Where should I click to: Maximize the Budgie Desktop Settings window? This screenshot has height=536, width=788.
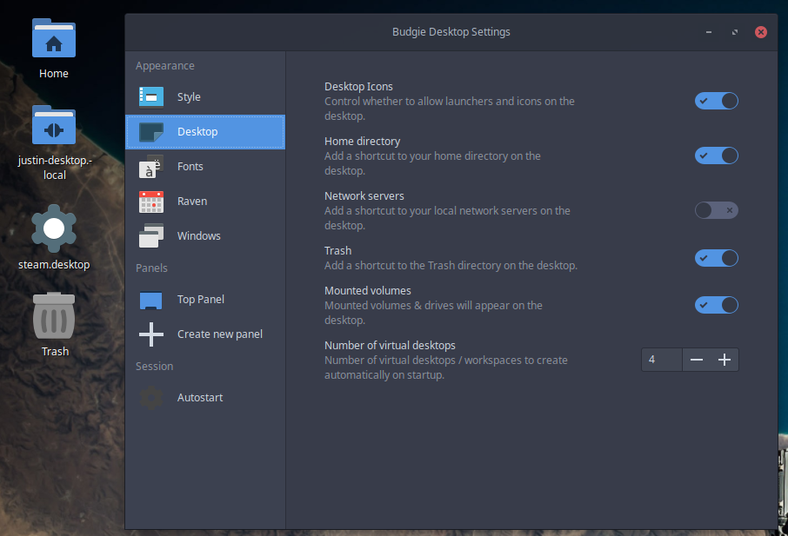click(735, 32)
